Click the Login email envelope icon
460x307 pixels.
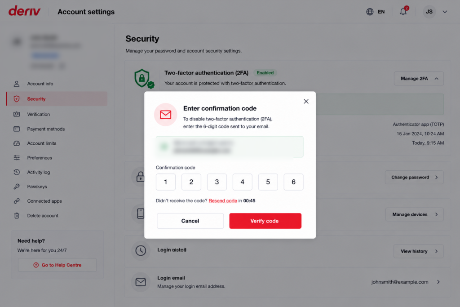pyautogui.click(x=141, y=282)
